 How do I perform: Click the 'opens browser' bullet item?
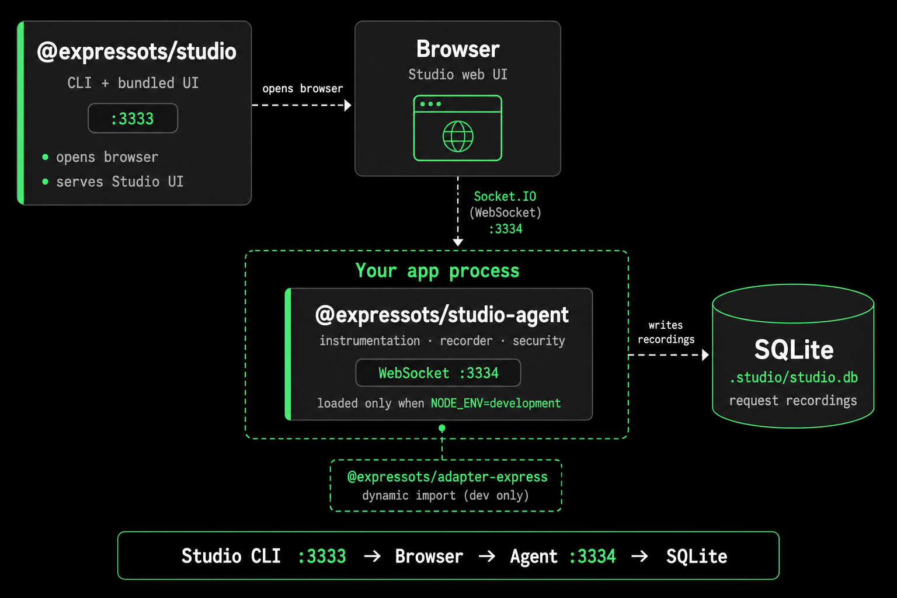107,157
